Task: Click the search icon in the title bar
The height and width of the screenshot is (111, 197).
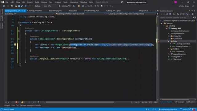Action: [122, 2]
